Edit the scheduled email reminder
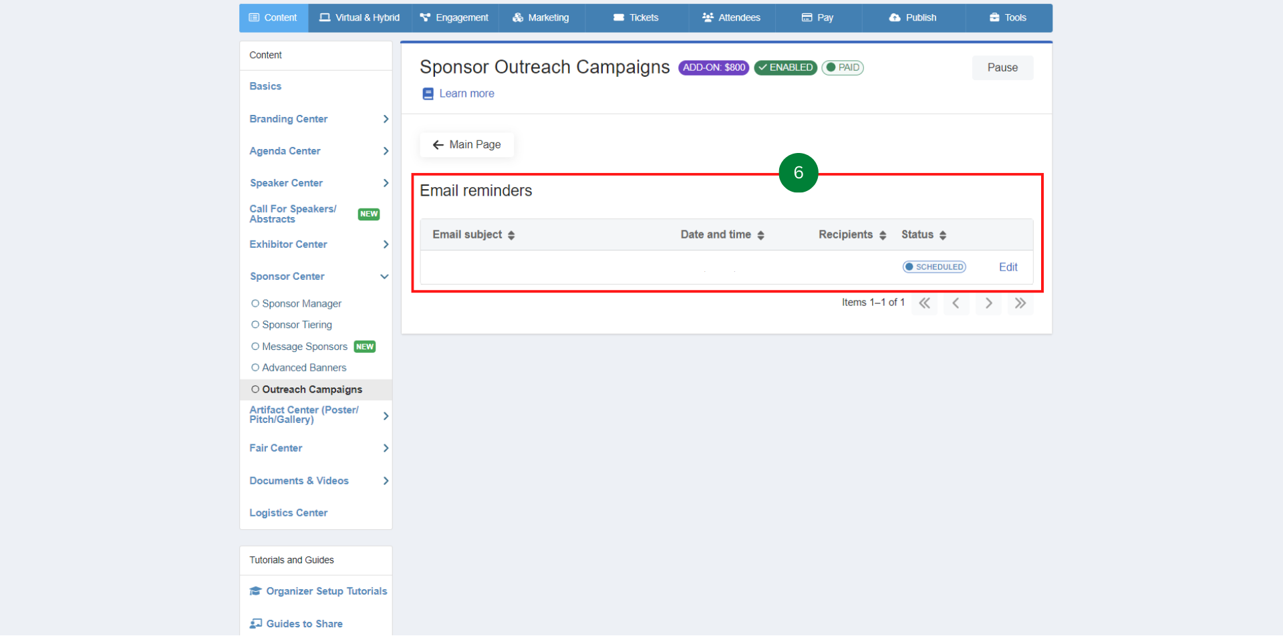 [x=1008, y=267]
